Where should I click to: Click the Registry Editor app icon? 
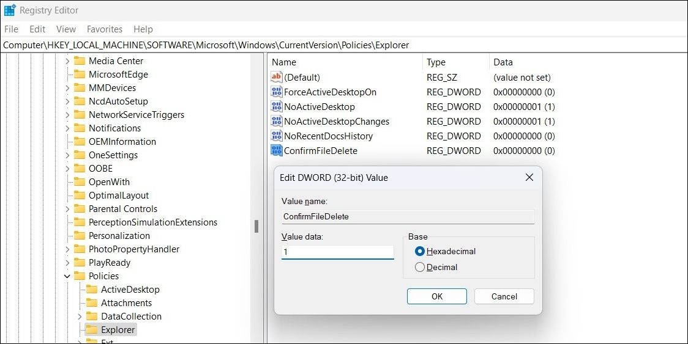(x=10, y=10)
